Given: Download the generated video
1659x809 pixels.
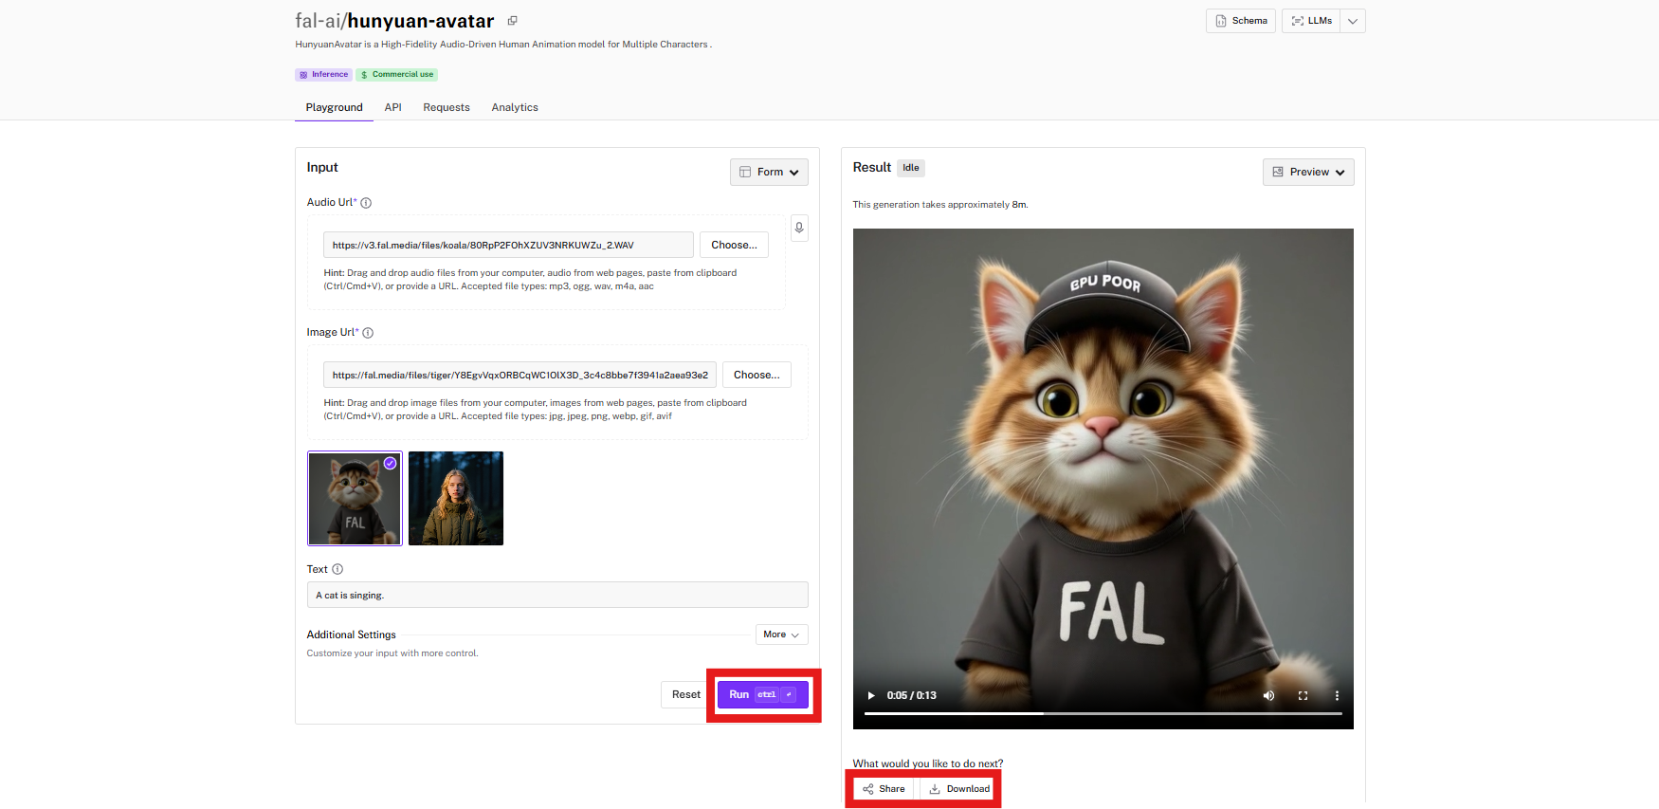Looking at the screenshot, I should [958, 789].
